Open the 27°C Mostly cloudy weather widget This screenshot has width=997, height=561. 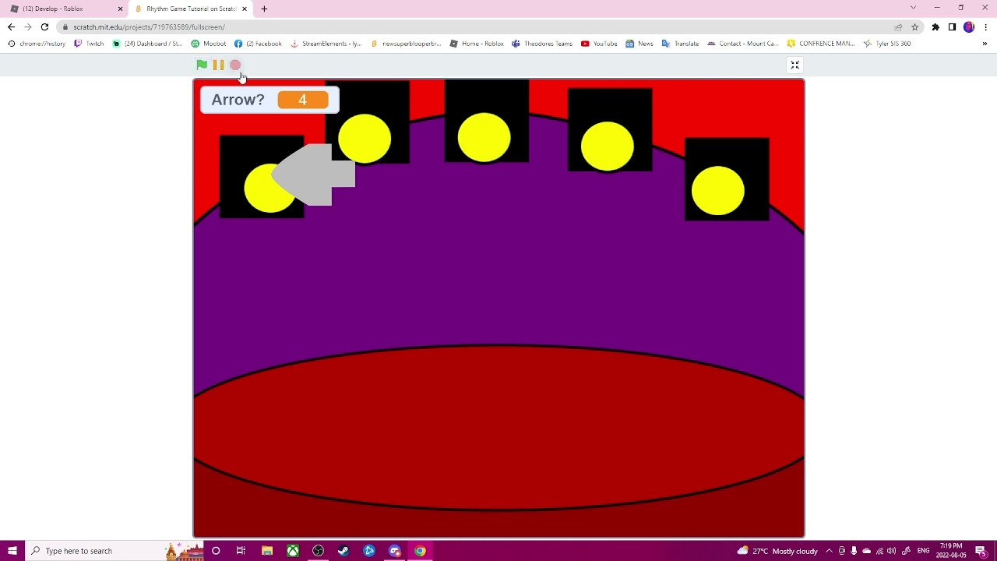point(777,551)
